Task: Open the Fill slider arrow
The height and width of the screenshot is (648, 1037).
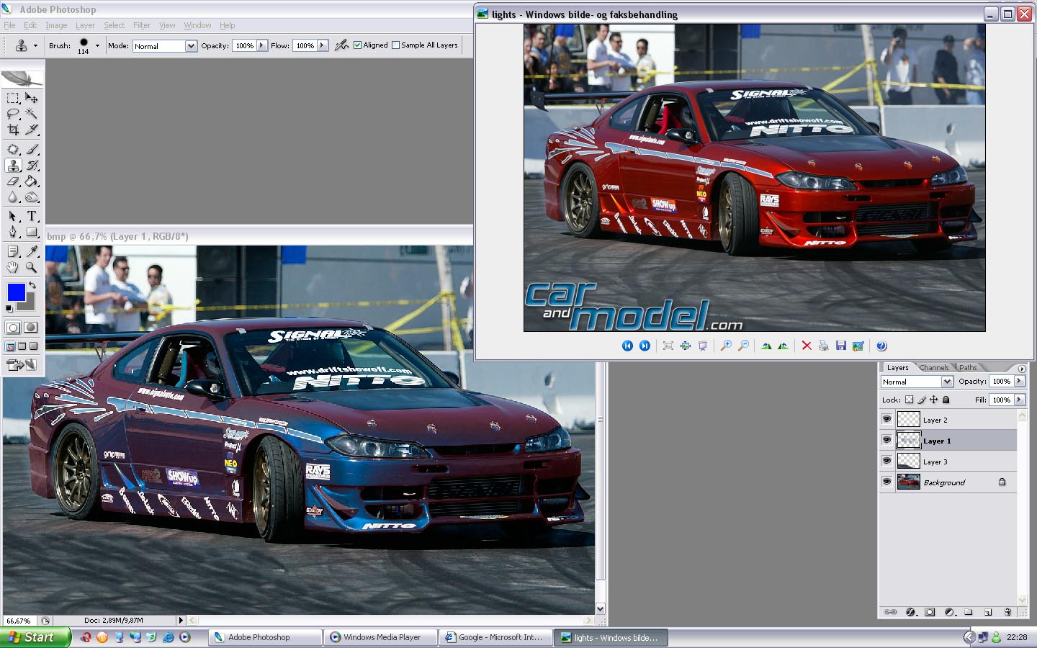Action: (x=1019, y=400)
